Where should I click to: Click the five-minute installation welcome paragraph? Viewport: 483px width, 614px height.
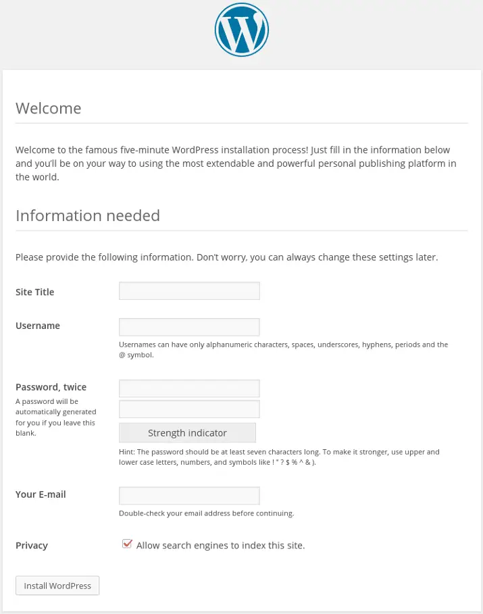click(x=236, y=163)
